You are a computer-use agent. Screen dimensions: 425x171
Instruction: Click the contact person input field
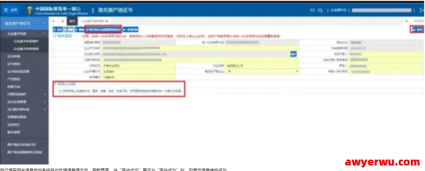(386, 66)
